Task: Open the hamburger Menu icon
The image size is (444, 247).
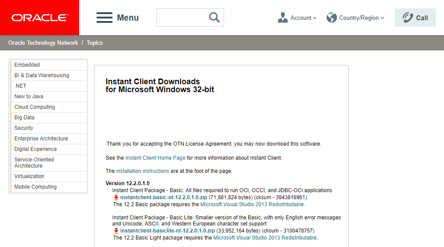Action: pyautogui.click(x=105, y=18)
